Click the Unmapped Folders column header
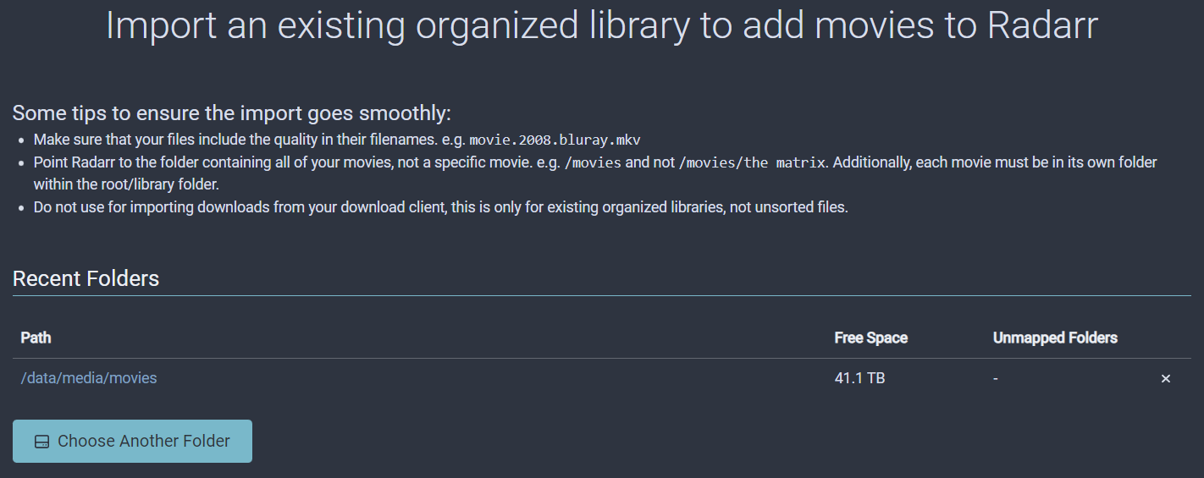The width and height of the screenshot is (1204, 478). pos(1055,338)
